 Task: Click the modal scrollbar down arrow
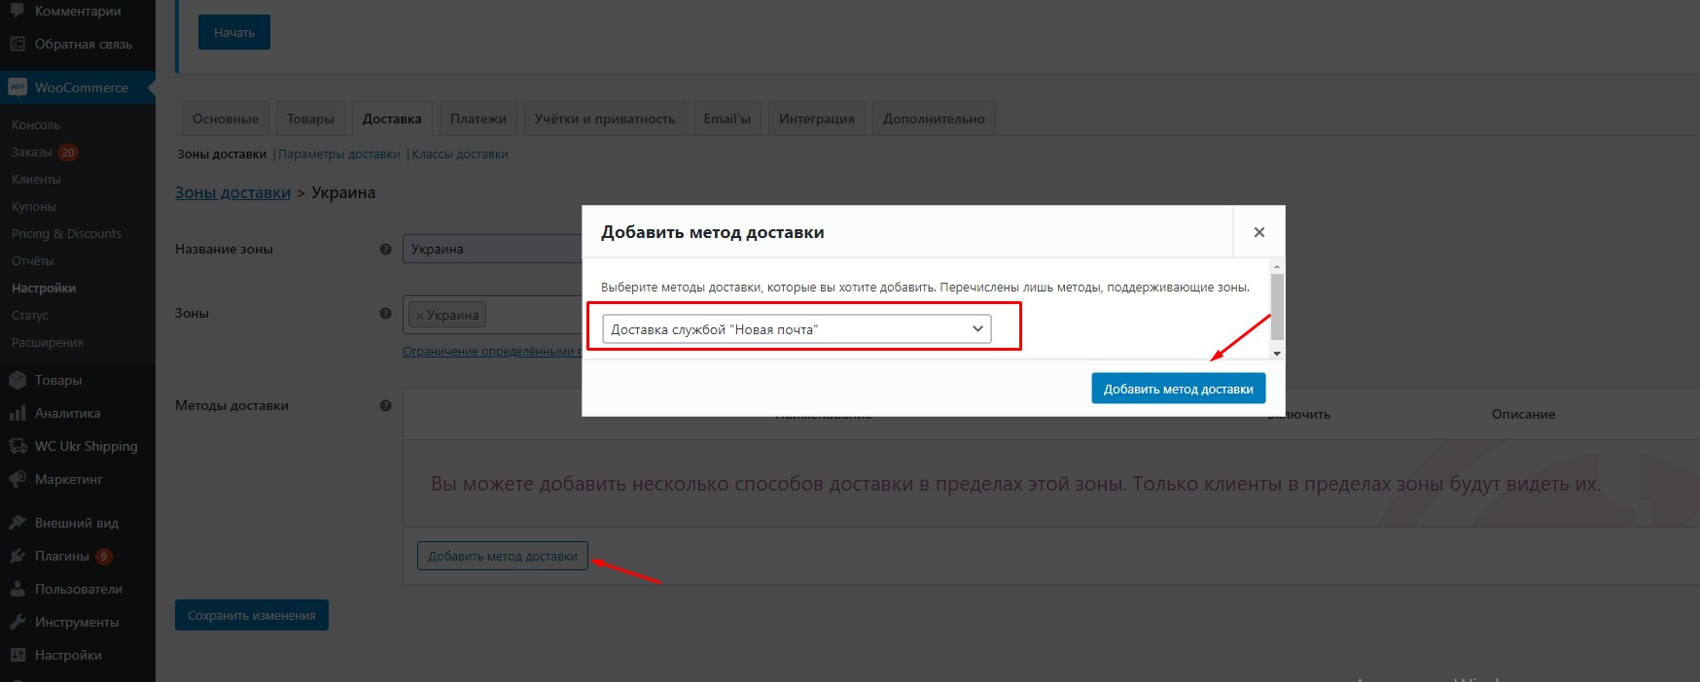click(x=1277, y=354)
